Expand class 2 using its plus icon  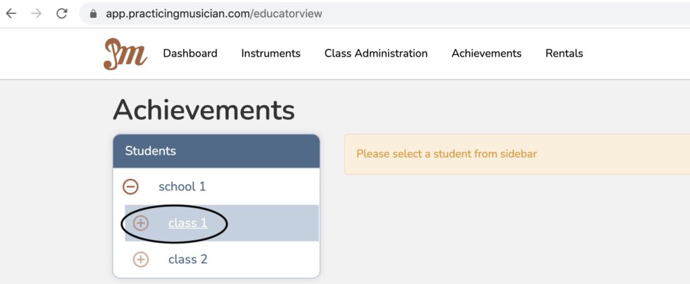point(140,259)
